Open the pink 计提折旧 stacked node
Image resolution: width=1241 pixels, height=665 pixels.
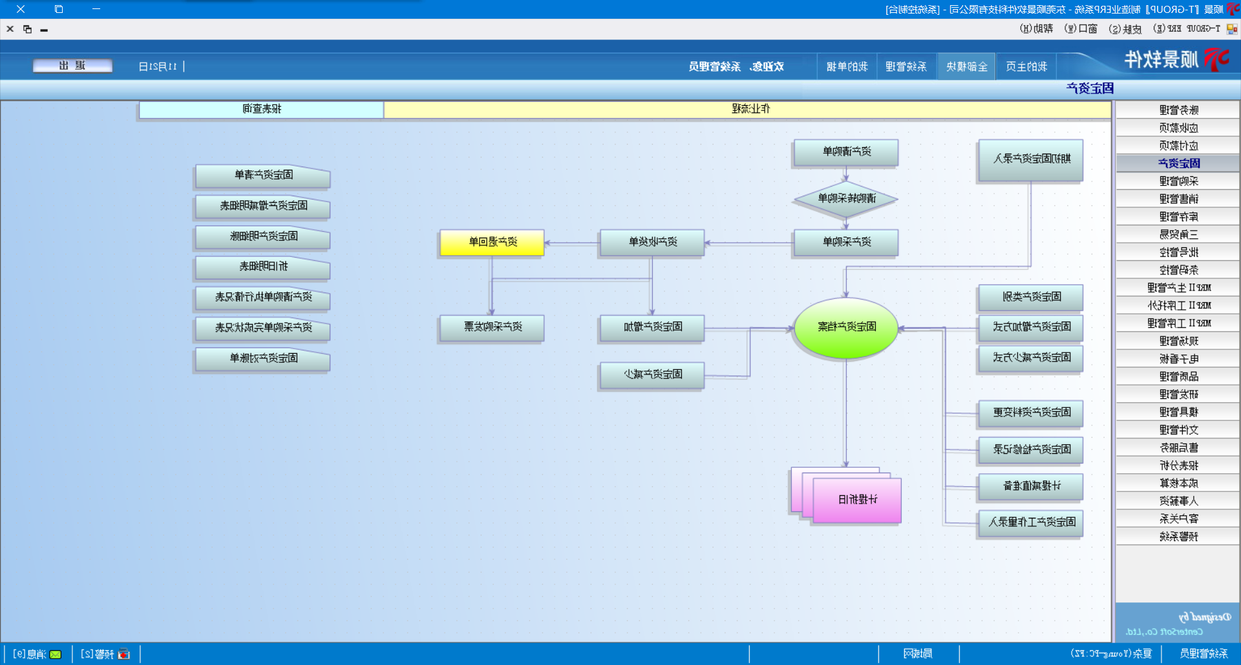[856, 500]
